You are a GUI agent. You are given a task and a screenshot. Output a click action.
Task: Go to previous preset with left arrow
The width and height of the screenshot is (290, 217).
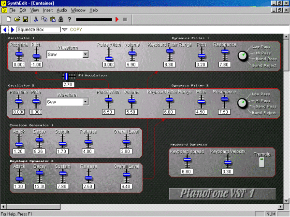click(5, 30)
